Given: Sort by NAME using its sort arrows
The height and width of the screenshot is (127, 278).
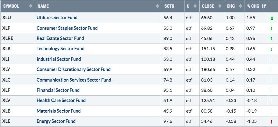Looking at the screenshot, I should coord(157,6).
